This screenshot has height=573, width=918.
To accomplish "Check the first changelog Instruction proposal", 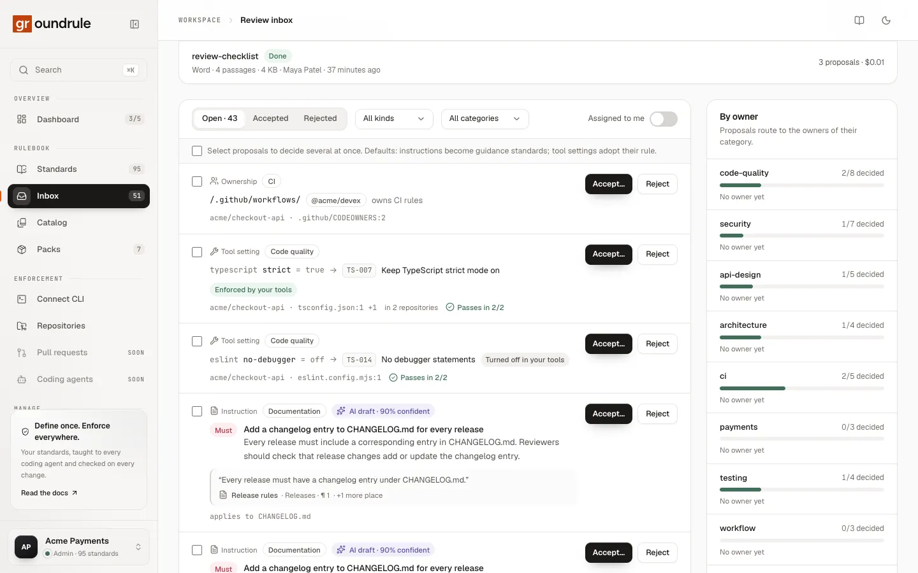I will point(197,411).
